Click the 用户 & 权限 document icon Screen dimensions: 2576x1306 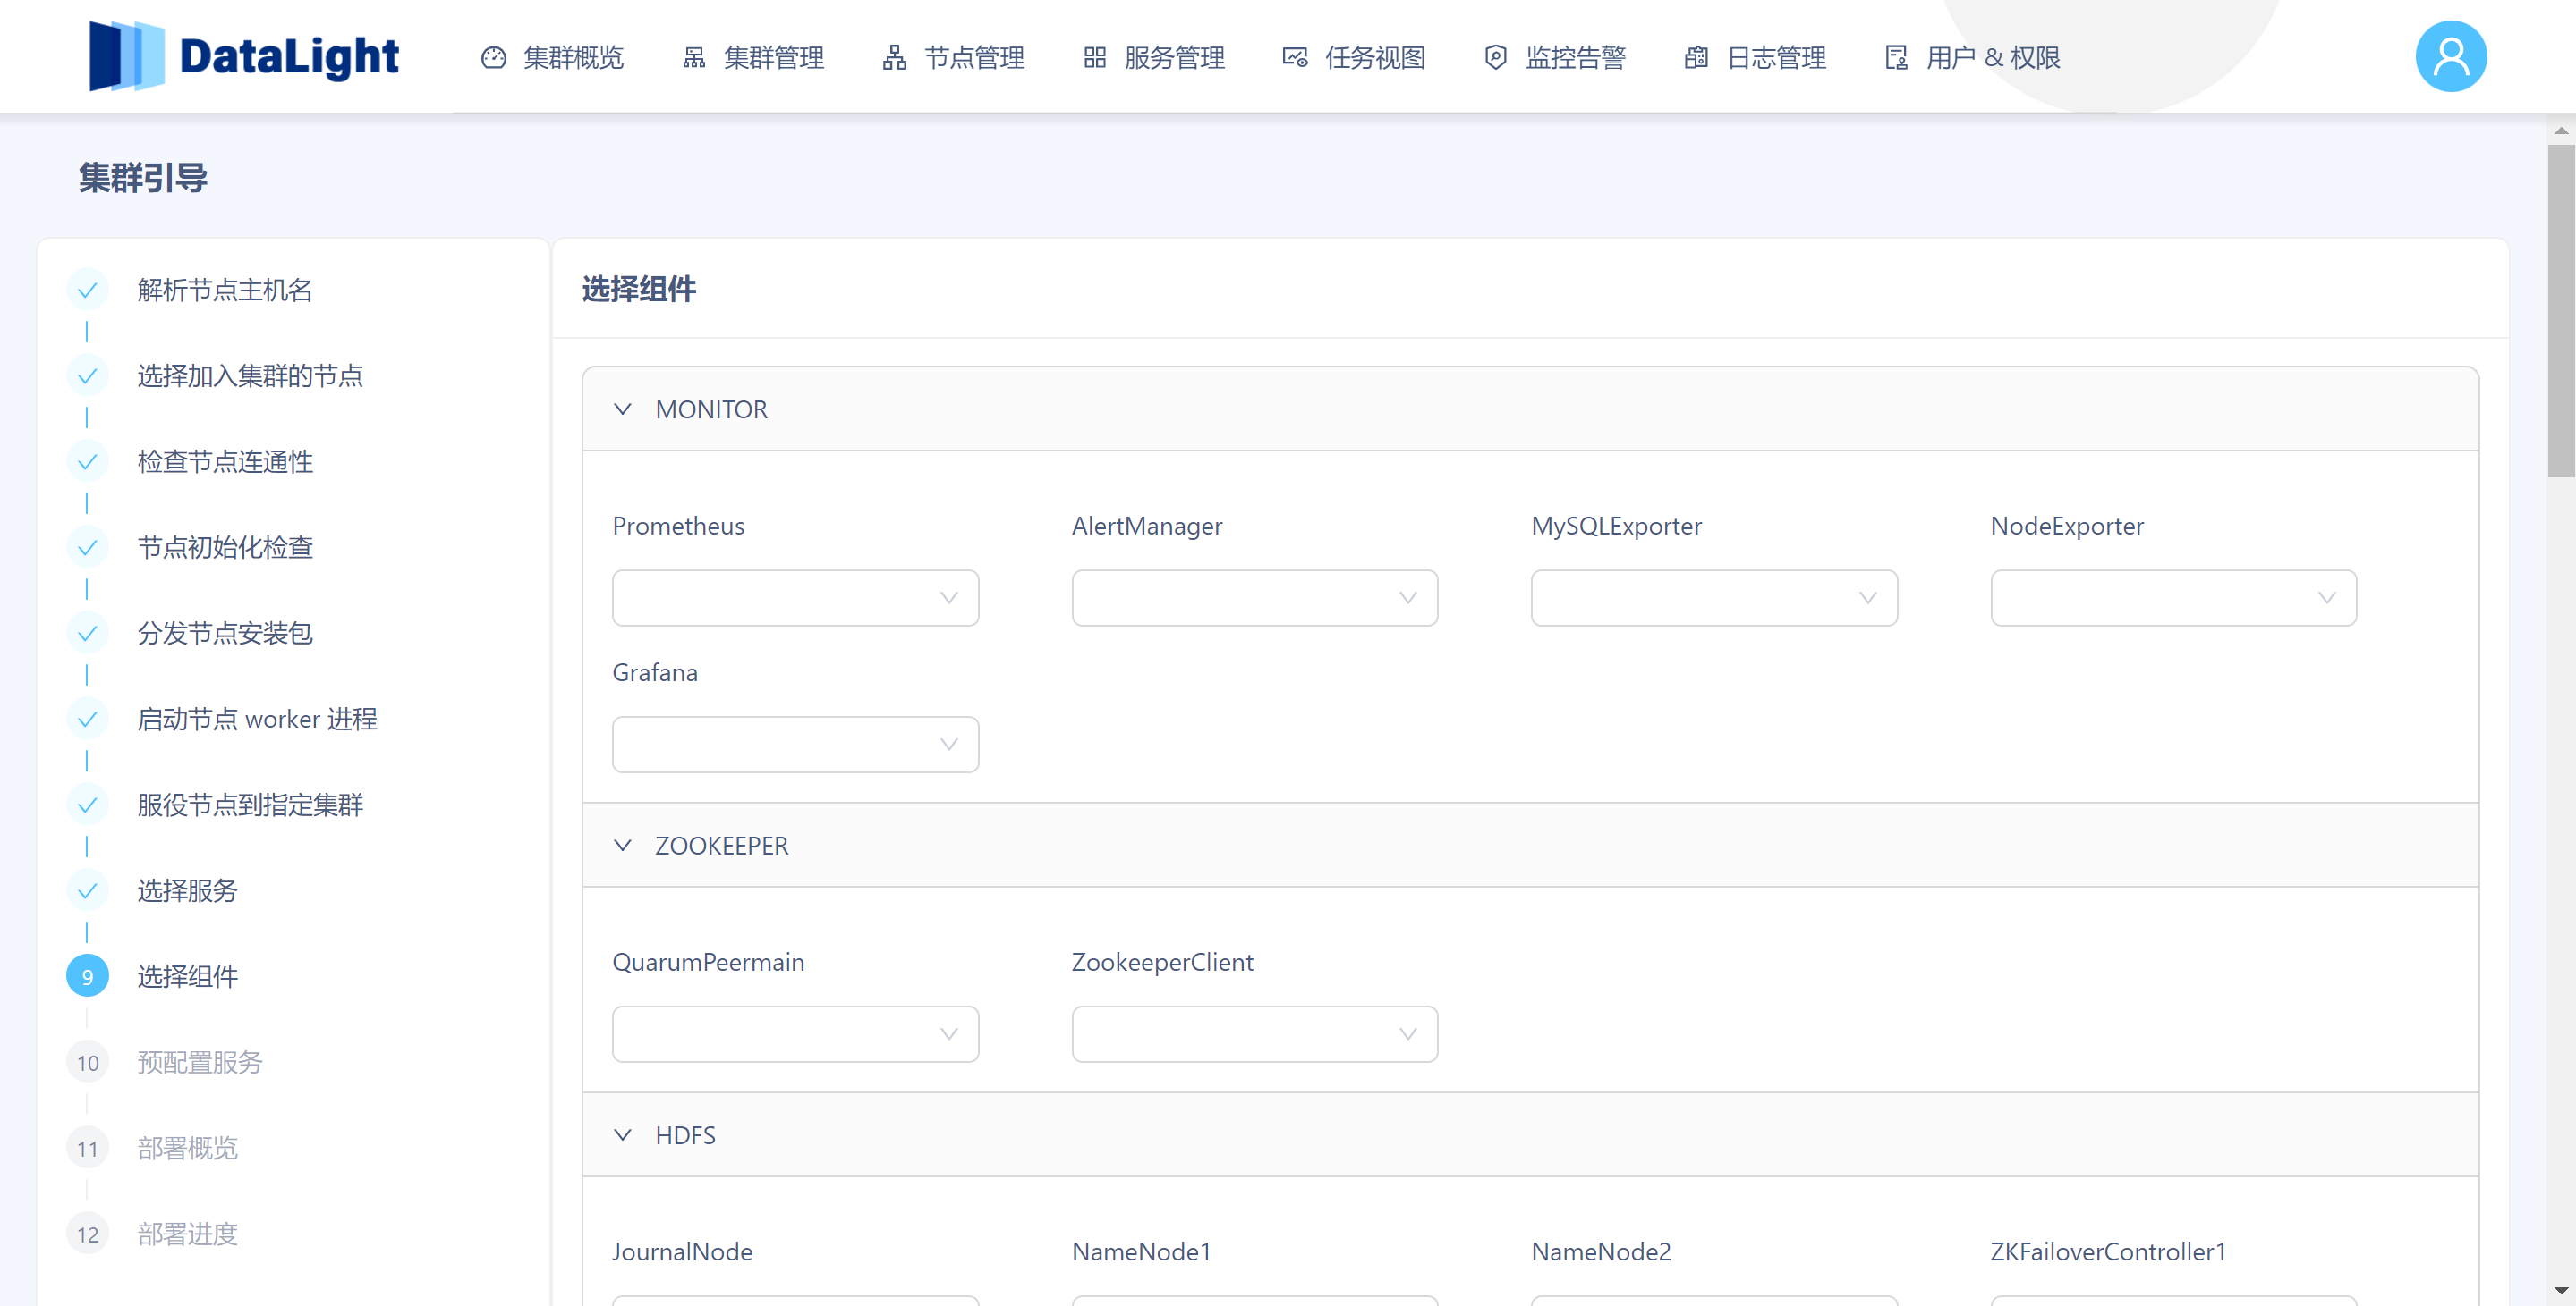1896,58
